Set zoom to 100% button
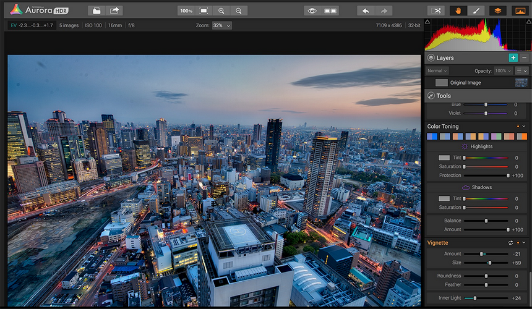Image resolution: width=532 pixels, height=309 pixels. click(x=186, y=11)
